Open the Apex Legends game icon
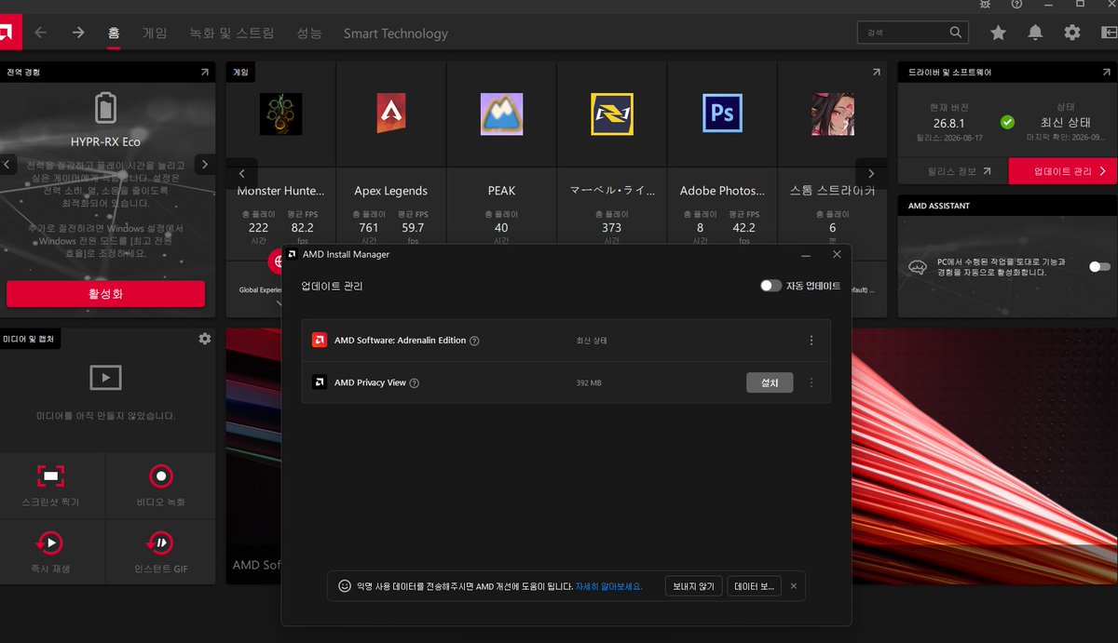The height and width of the screenshot is (643, 1118). coord(391,114)
